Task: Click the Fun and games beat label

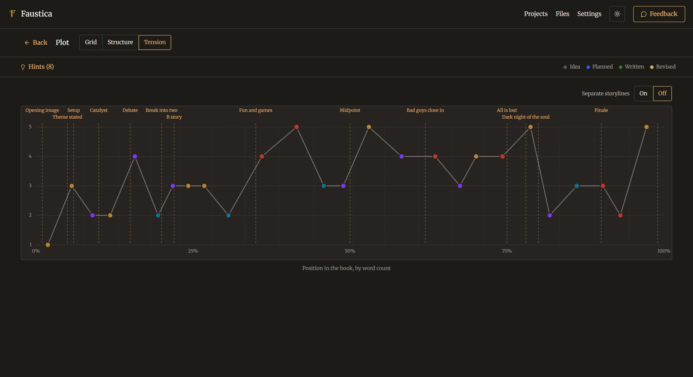Action: click(256, 110)
